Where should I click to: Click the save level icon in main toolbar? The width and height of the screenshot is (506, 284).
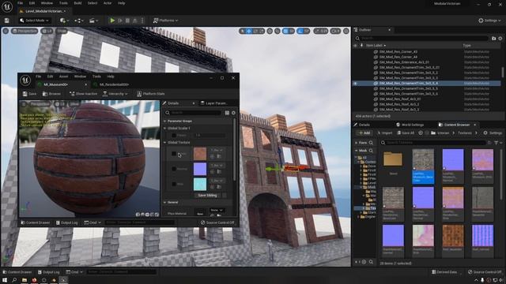(x=7, y=21)
